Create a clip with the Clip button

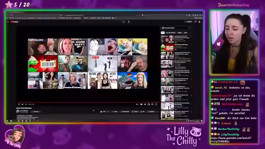(142, 112)
